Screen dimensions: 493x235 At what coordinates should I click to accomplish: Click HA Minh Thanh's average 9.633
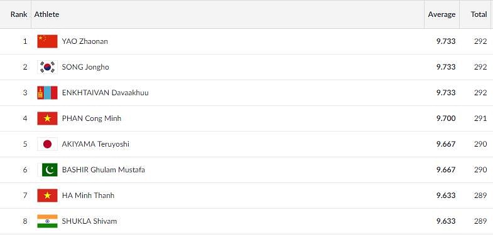click(x=446, y=196)
